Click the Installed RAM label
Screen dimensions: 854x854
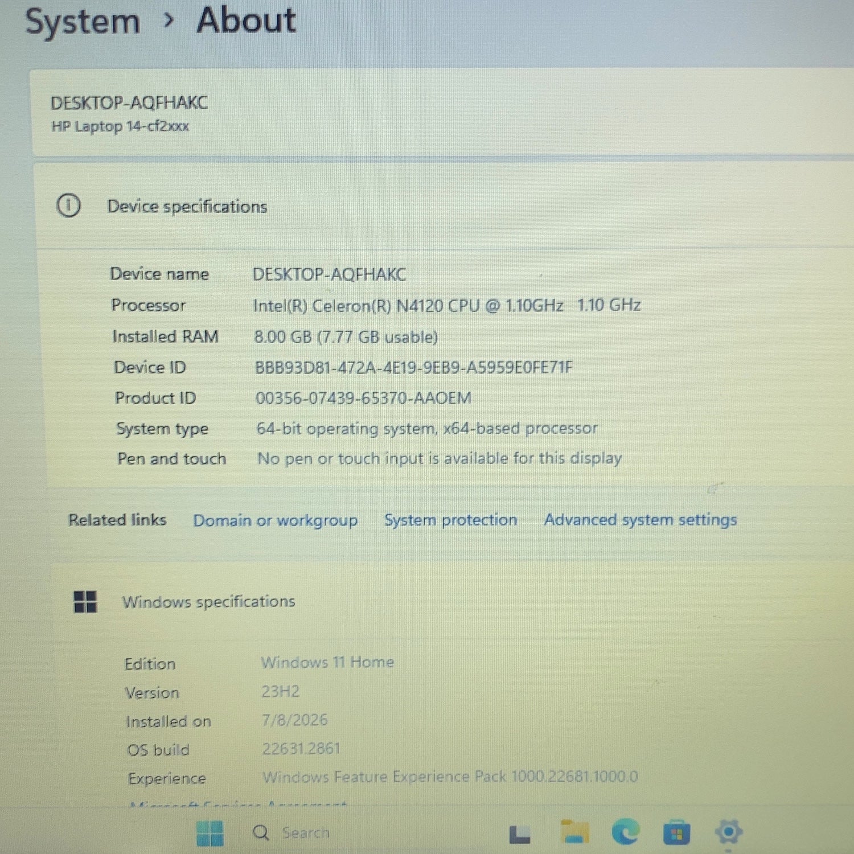point(165,336)
